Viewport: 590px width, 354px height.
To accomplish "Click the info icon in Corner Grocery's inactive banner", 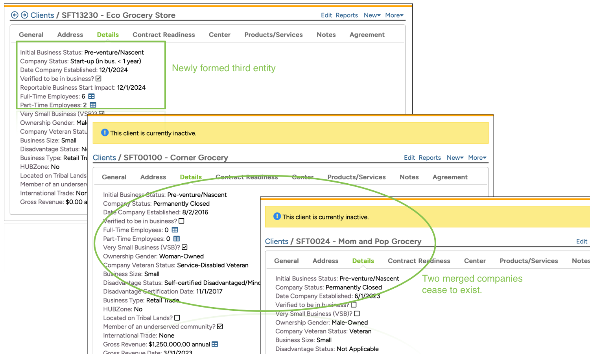I will coord(105,133).
